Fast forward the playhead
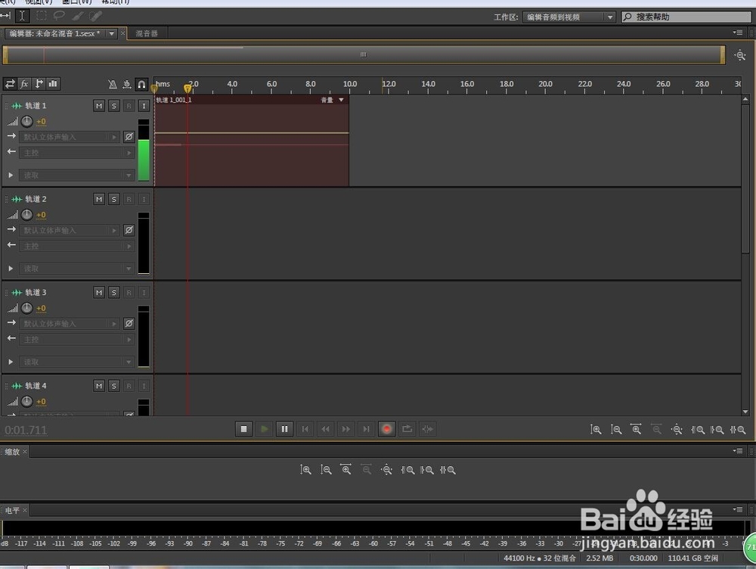Screen dimensions: 756x569 (x=345, y=428)
